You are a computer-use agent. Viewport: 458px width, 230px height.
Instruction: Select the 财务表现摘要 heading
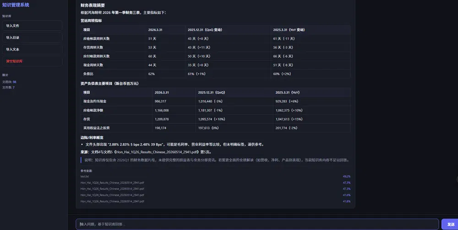point(93,5)
